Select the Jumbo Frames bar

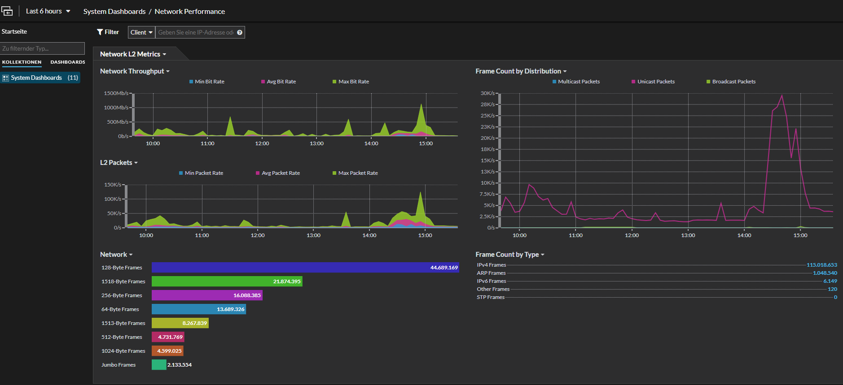click(x=159, y=365)
